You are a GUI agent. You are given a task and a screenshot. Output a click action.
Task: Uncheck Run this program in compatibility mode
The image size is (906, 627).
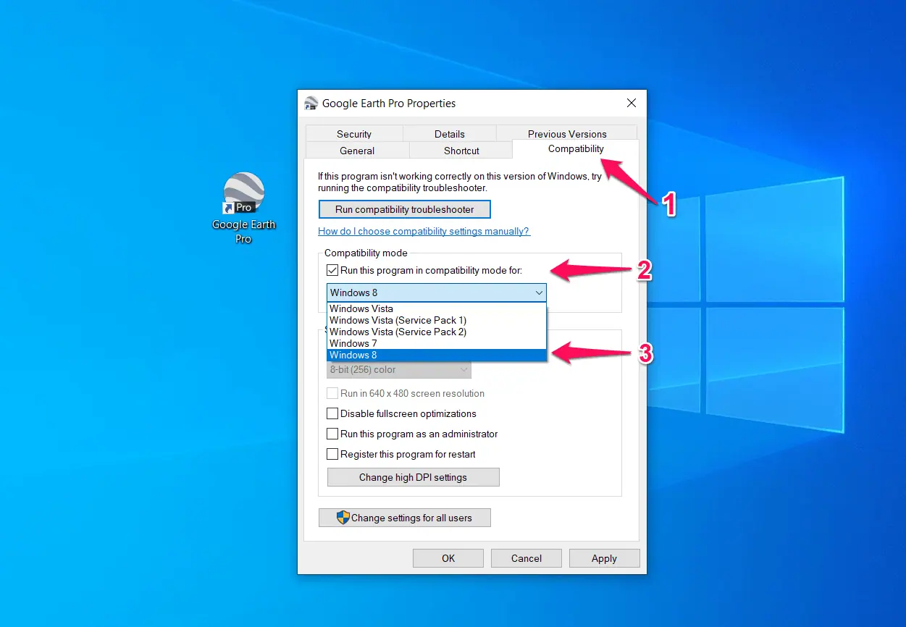tap(332, 270)
